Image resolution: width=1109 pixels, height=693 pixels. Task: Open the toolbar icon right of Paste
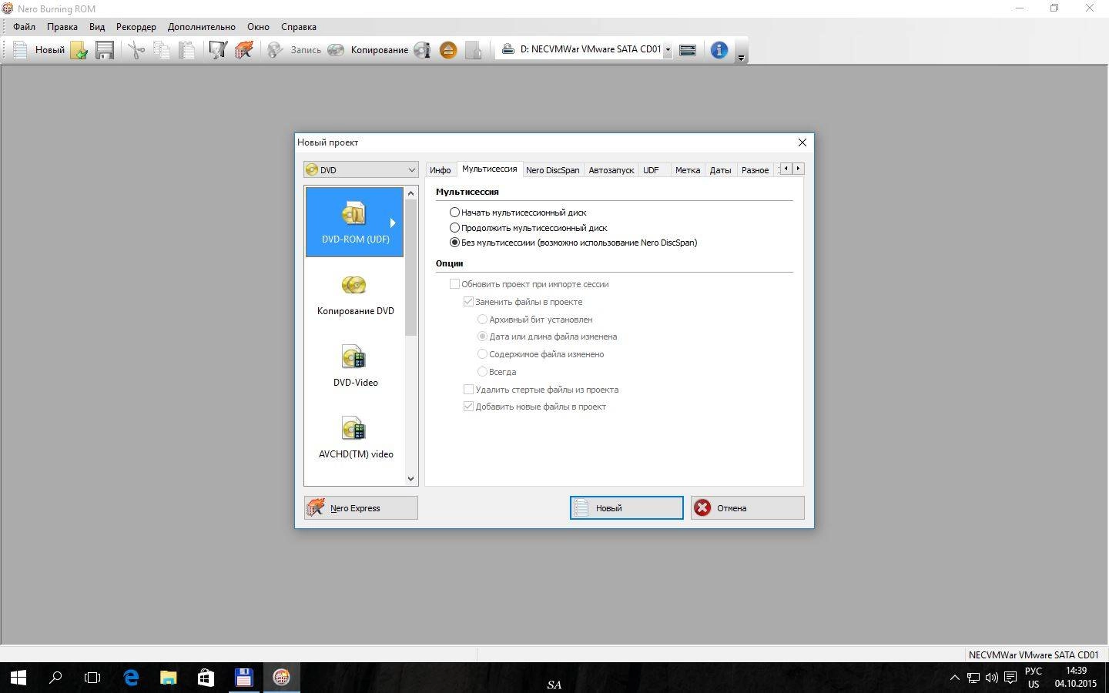click(218, 50)
